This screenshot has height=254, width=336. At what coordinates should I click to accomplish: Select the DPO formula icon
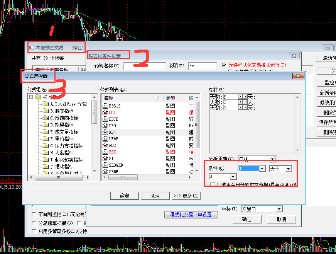(x=105, y=126)
